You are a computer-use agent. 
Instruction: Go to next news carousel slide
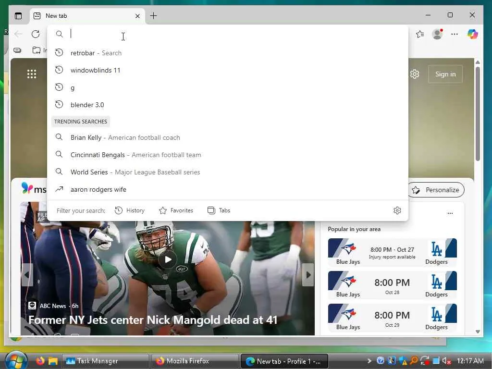(308, 274)
